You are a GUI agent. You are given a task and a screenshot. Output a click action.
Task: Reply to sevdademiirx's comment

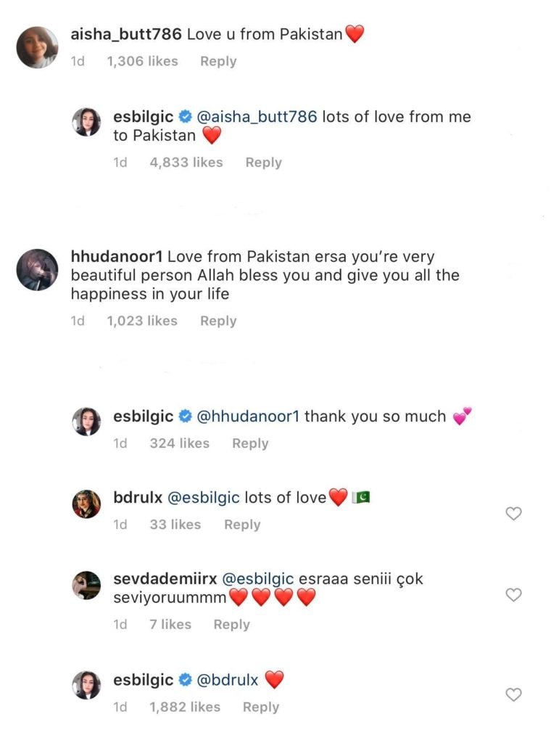231,625
